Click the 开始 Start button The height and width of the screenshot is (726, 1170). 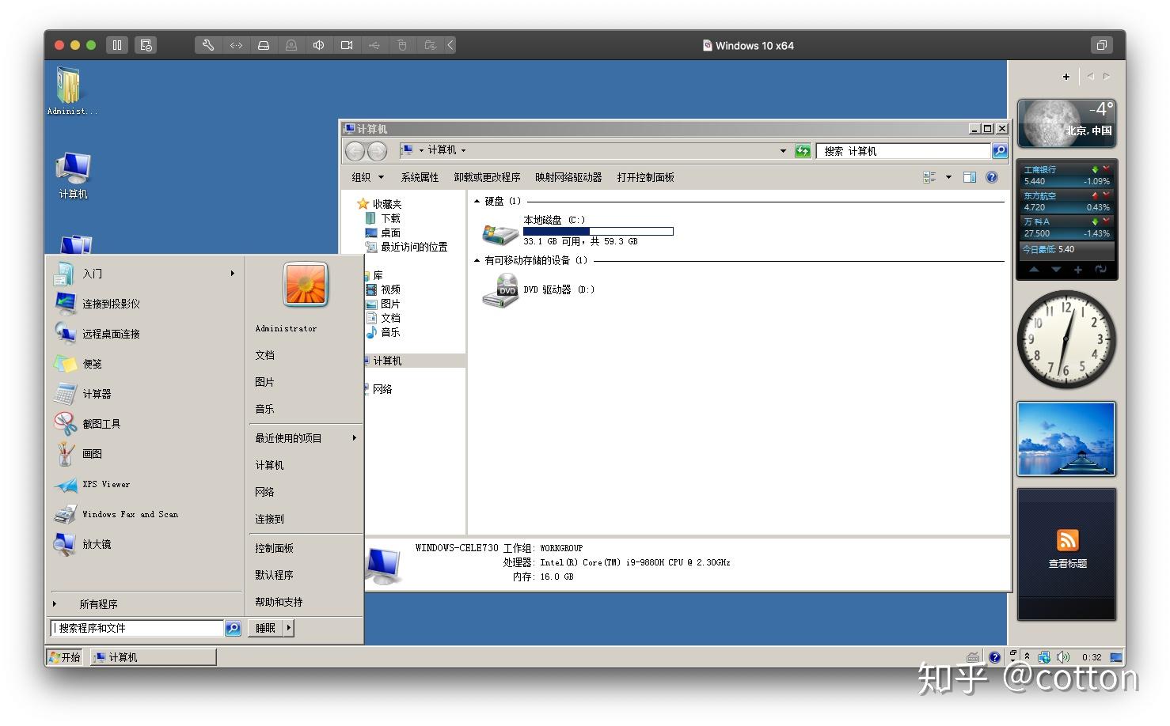(66, 656)
